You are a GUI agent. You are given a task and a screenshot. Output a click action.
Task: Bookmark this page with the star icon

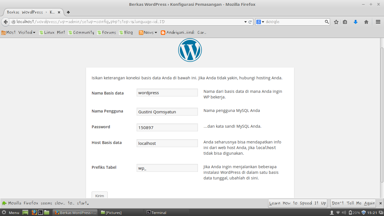click(x=336, y=22)
